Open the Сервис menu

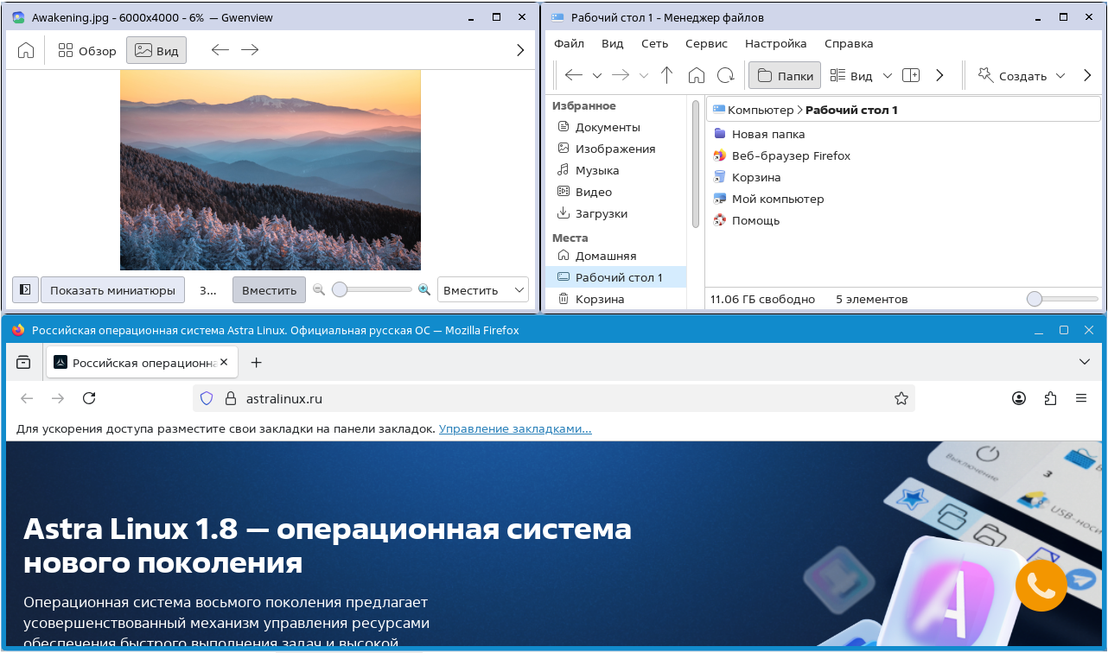click(706, 43)
